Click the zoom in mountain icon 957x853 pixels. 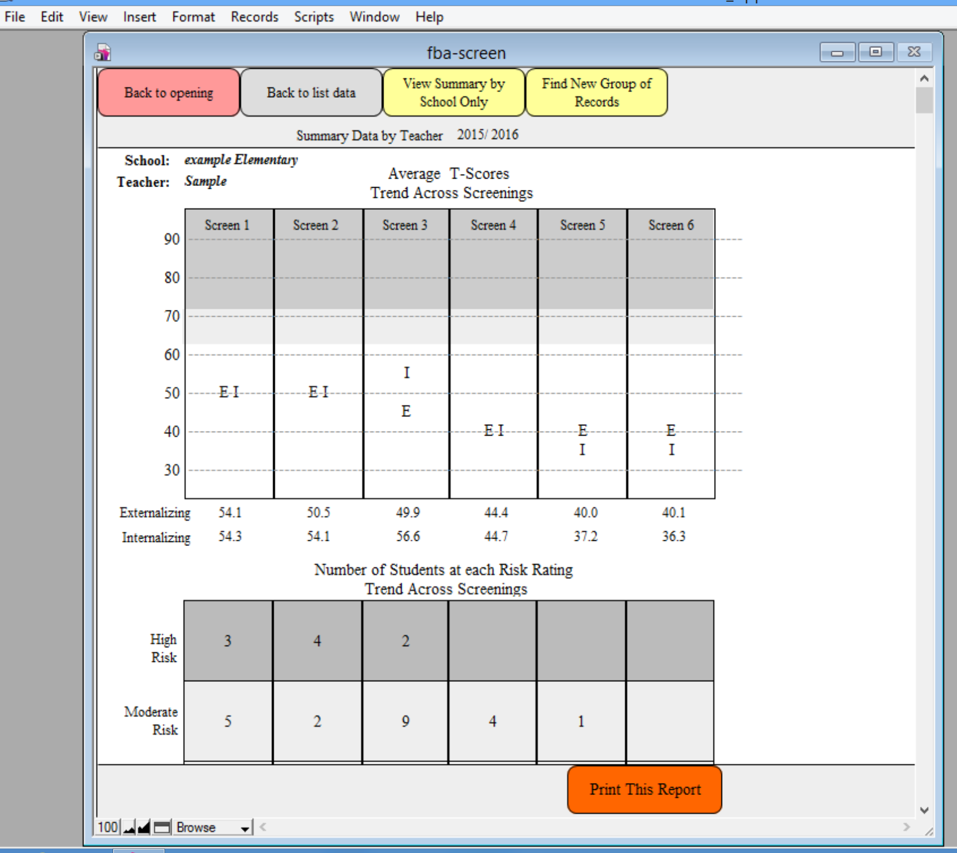pyautogui.click(x=143, y=827)
